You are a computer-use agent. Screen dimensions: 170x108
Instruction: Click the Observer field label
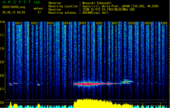point(55,3)
